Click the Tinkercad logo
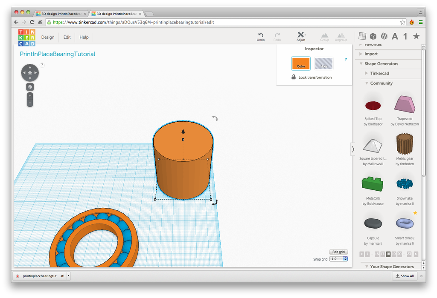 tap(27, 37)
